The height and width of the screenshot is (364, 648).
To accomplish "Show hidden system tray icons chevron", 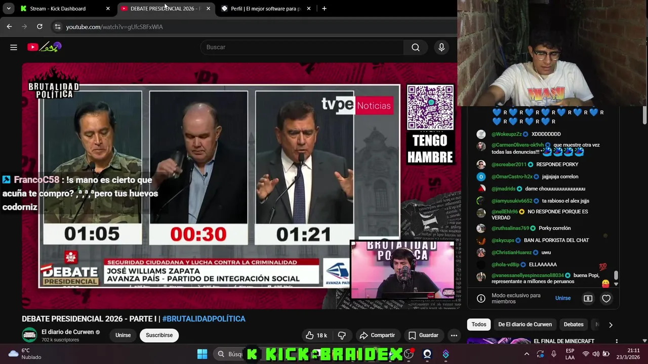I will [x=526, y=354].
